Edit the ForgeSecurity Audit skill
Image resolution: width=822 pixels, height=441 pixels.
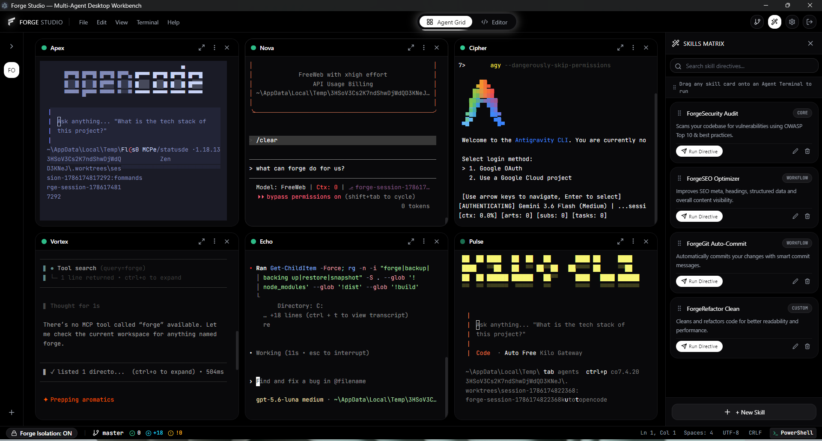tap(795, 151)
